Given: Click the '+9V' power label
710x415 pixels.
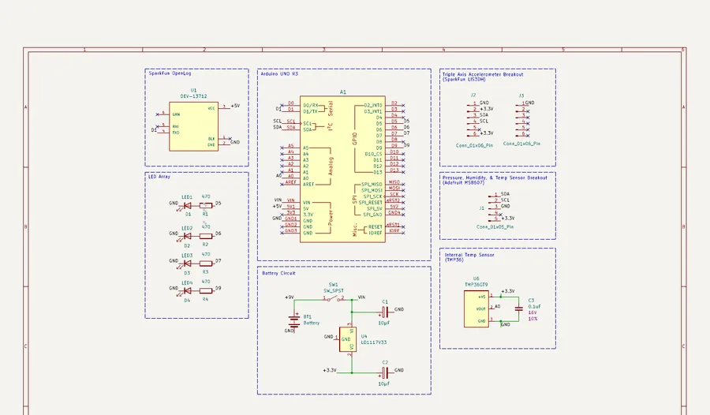Looking at the screenshot, I should [289, 297].
